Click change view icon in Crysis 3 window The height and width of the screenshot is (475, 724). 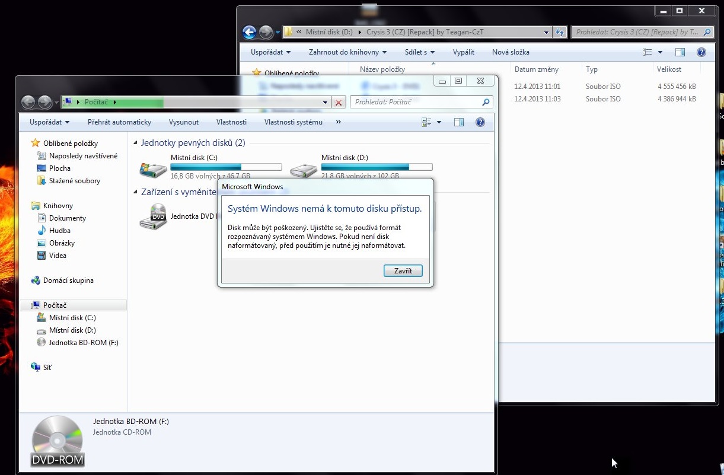(648, 52)
